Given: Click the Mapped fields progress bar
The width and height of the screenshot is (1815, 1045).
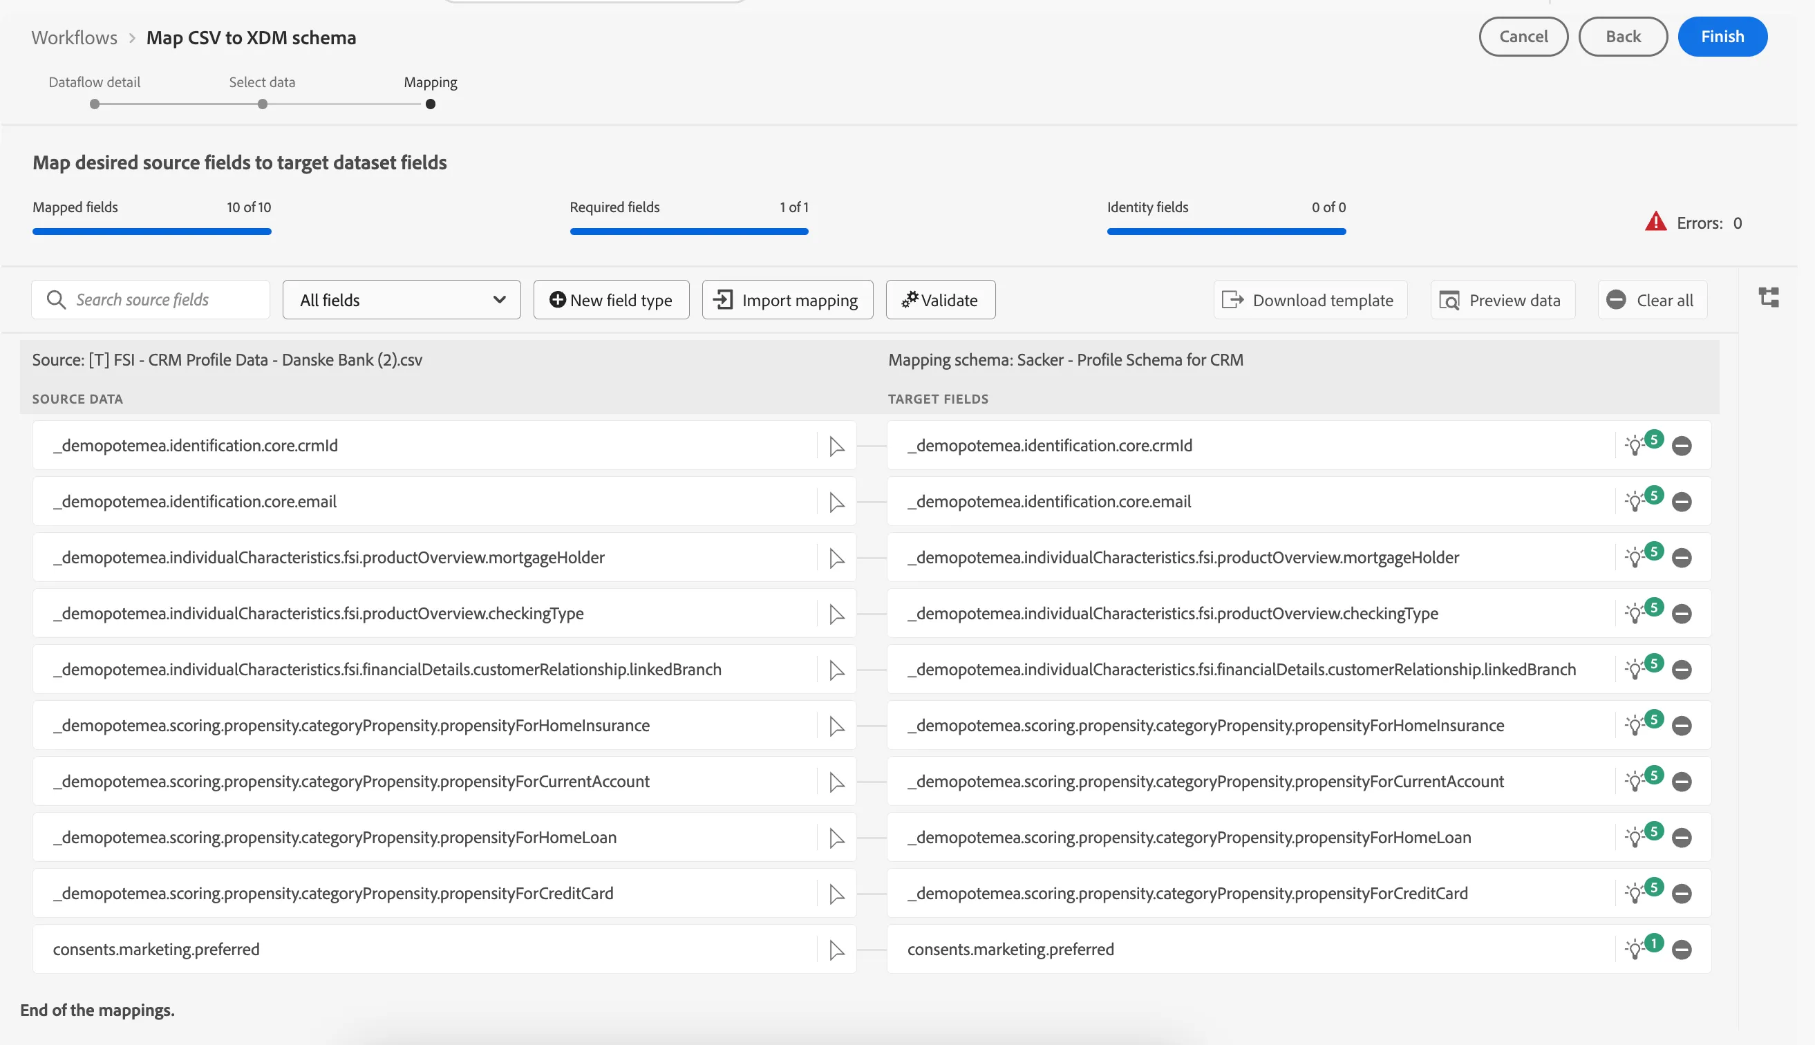Looking at the screenshot, I should click(151, 232).
